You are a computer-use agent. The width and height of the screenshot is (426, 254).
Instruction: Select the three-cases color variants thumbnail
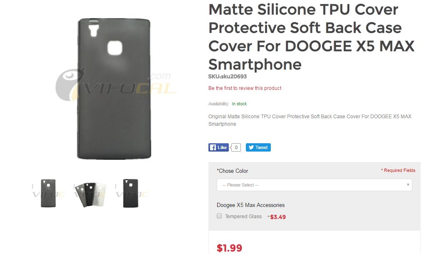click(90, 194)
